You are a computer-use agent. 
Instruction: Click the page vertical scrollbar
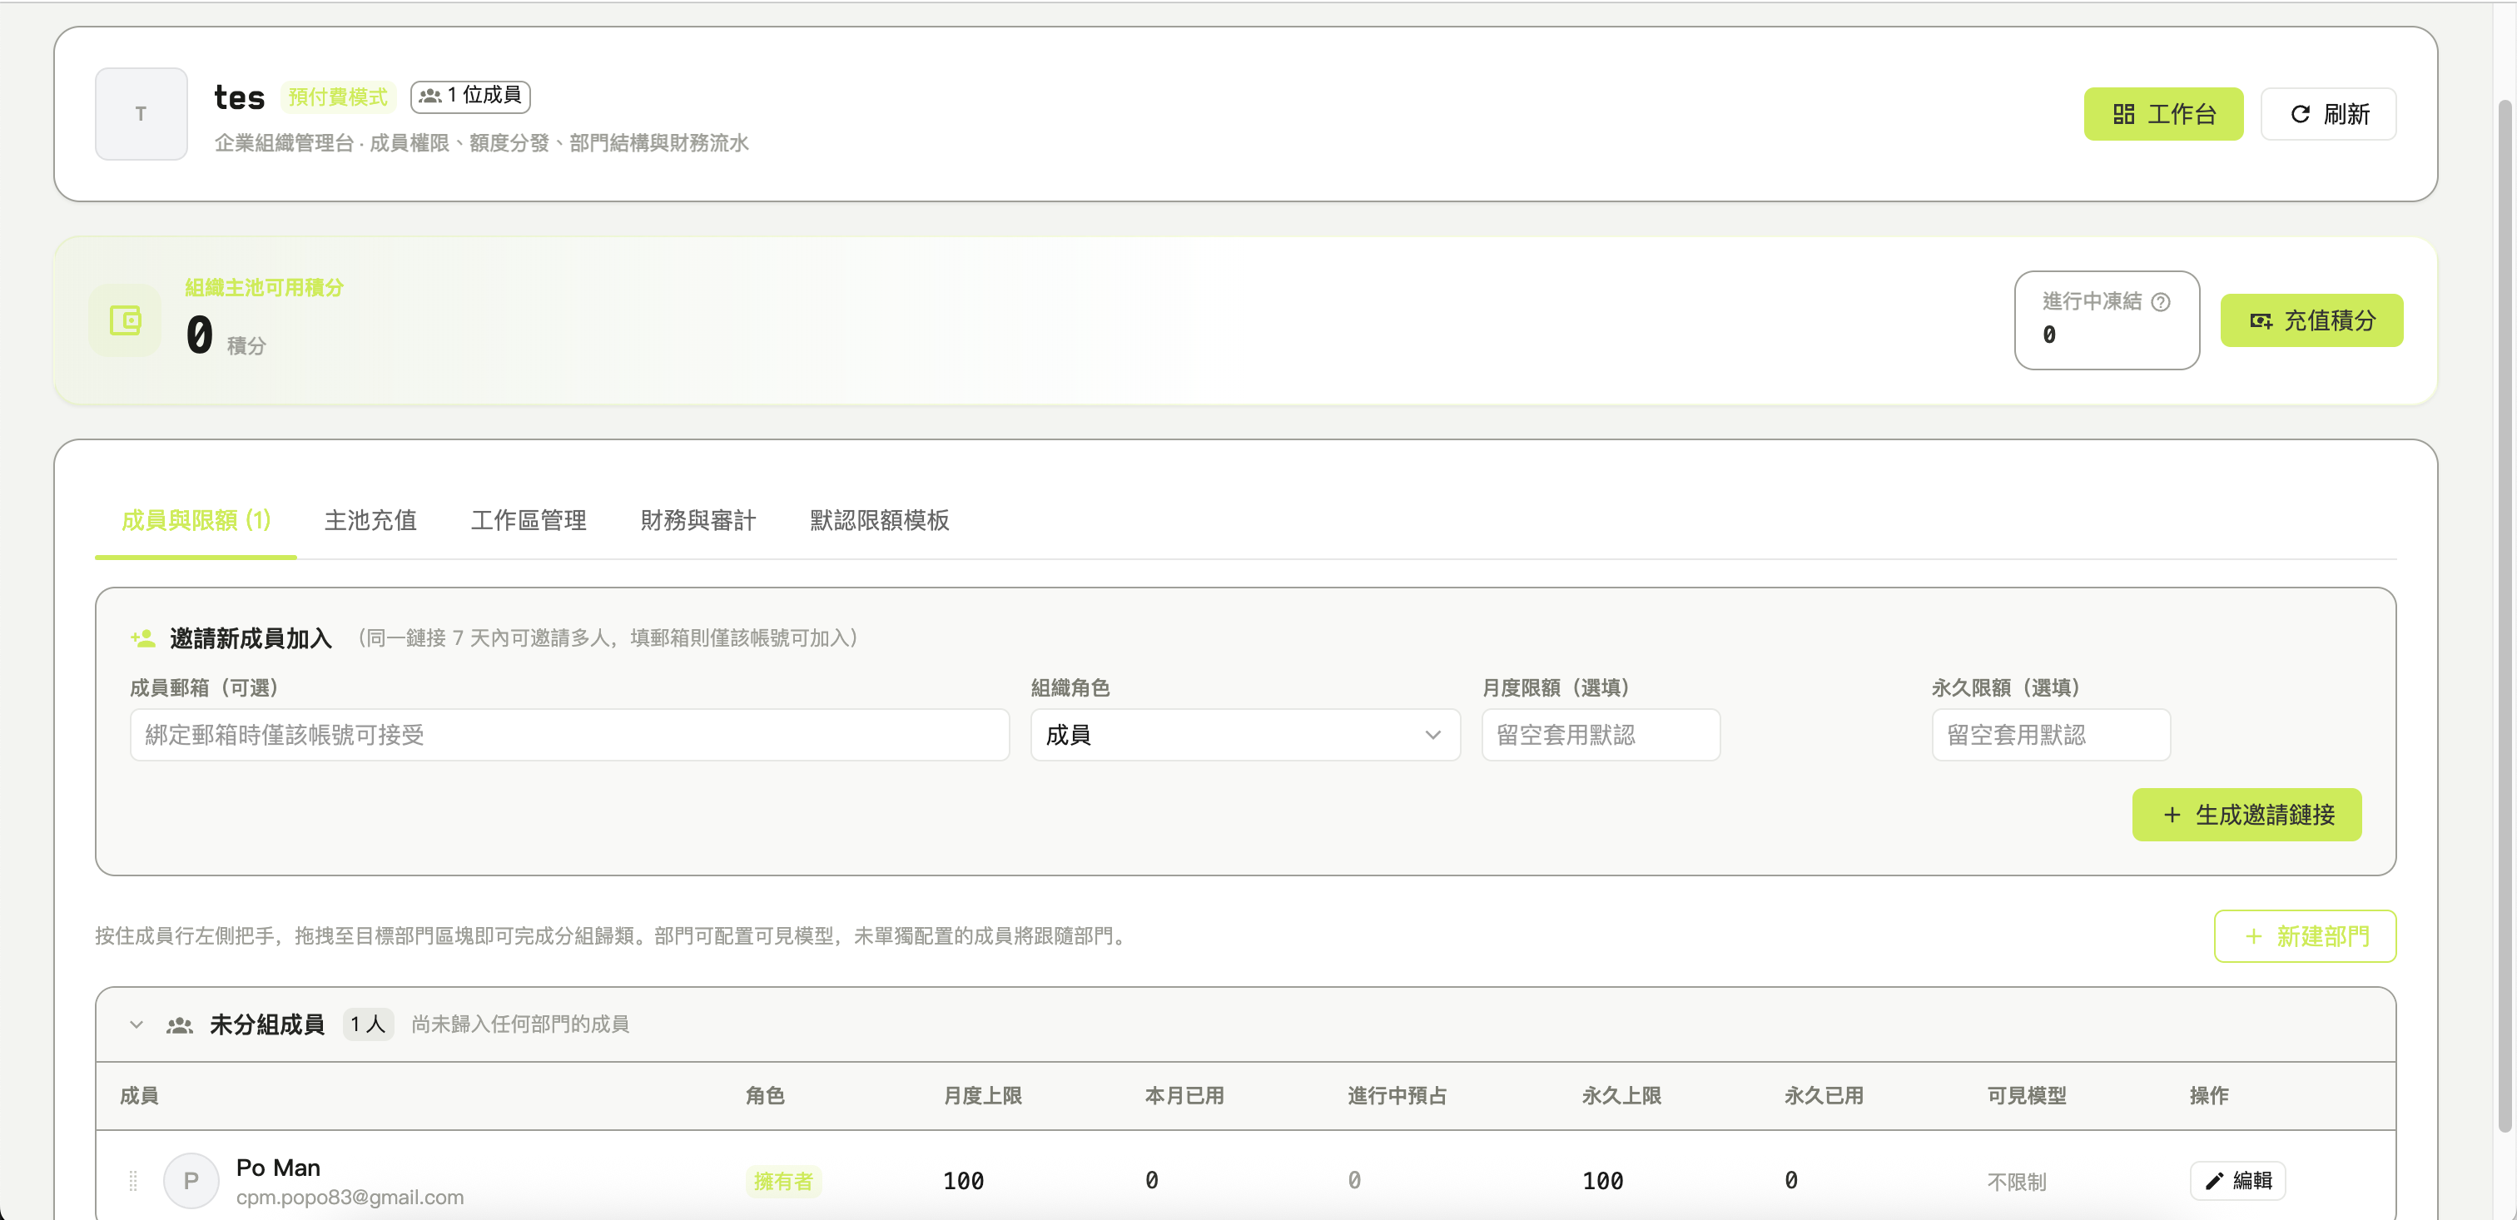click(2506, 615)
